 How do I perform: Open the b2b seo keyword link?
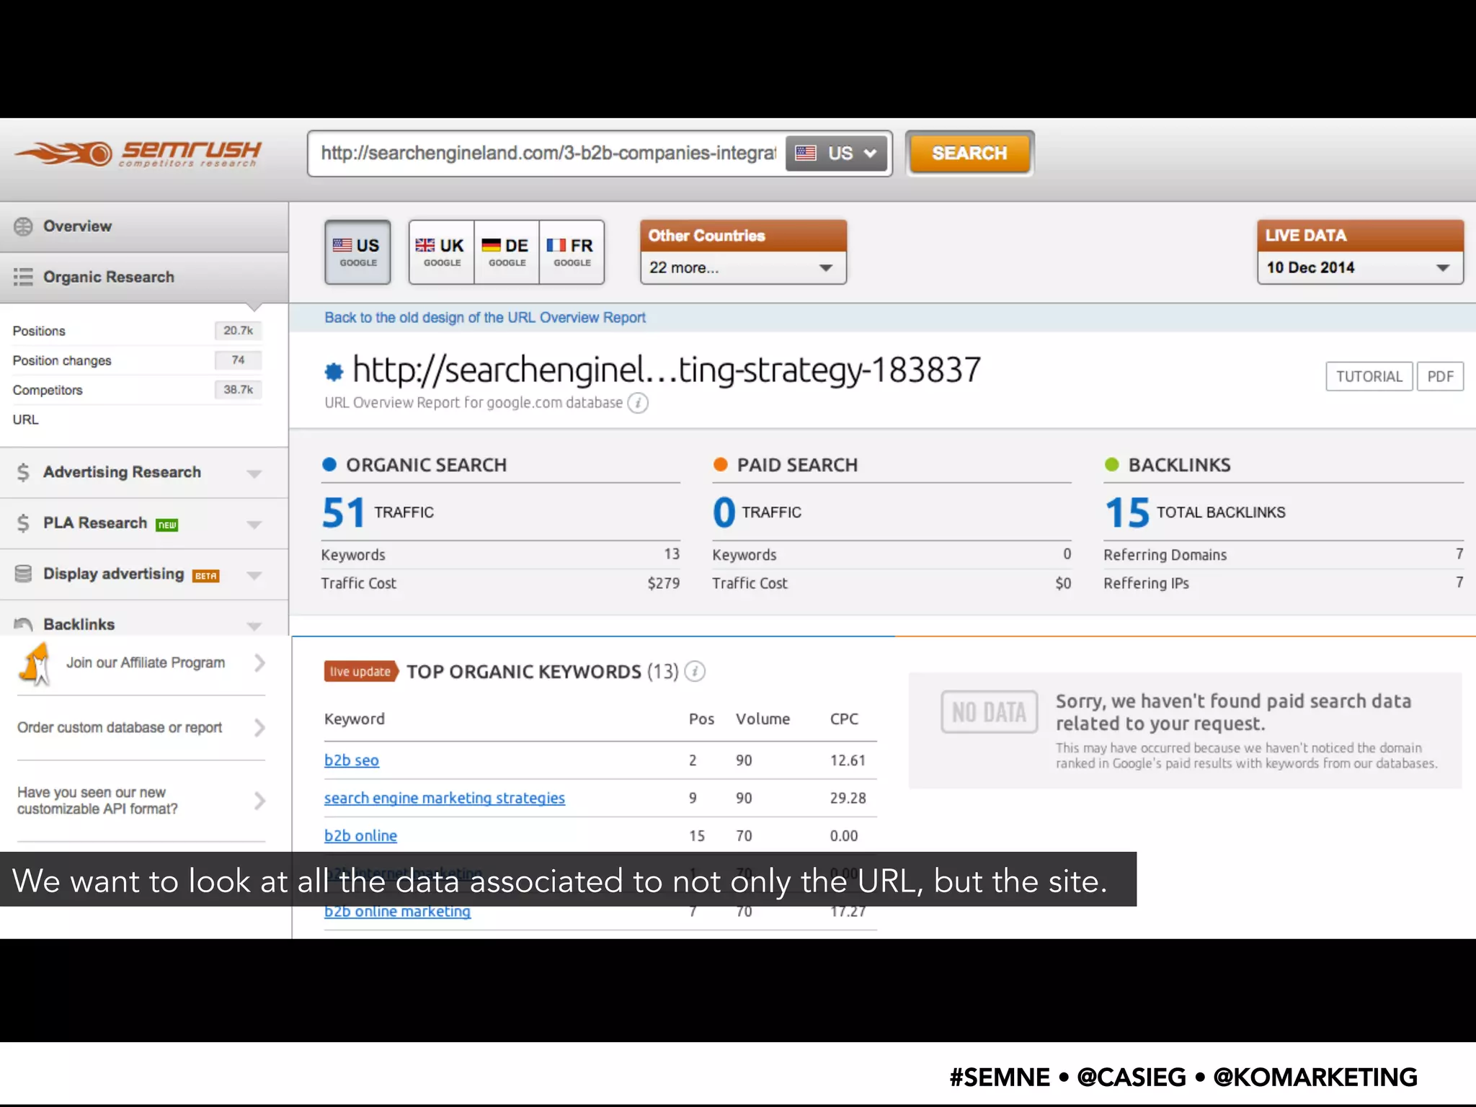[x=352, y=760]
